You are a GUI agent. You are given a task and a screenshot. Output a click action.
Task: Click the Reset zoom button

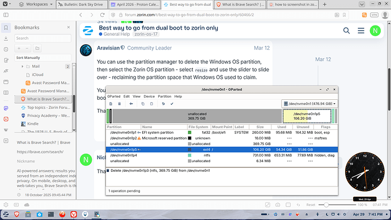pos(311,205)
